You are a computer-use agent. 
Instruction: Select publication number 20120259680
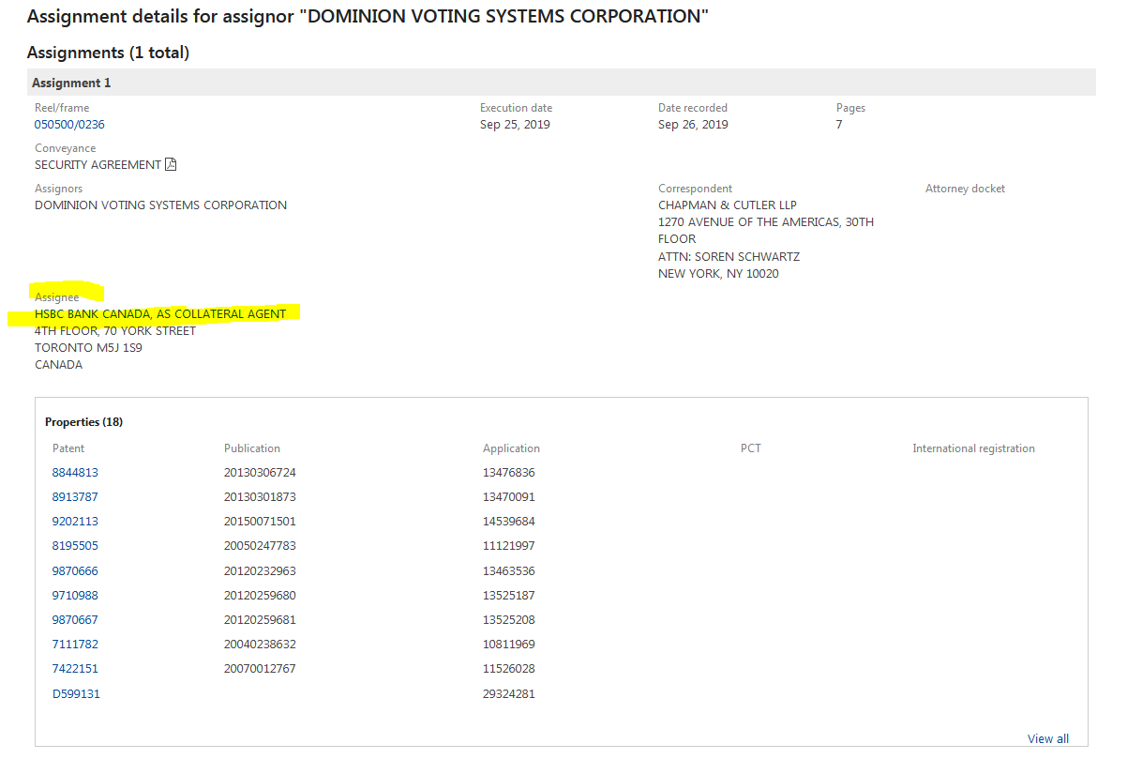pos(260,596)
